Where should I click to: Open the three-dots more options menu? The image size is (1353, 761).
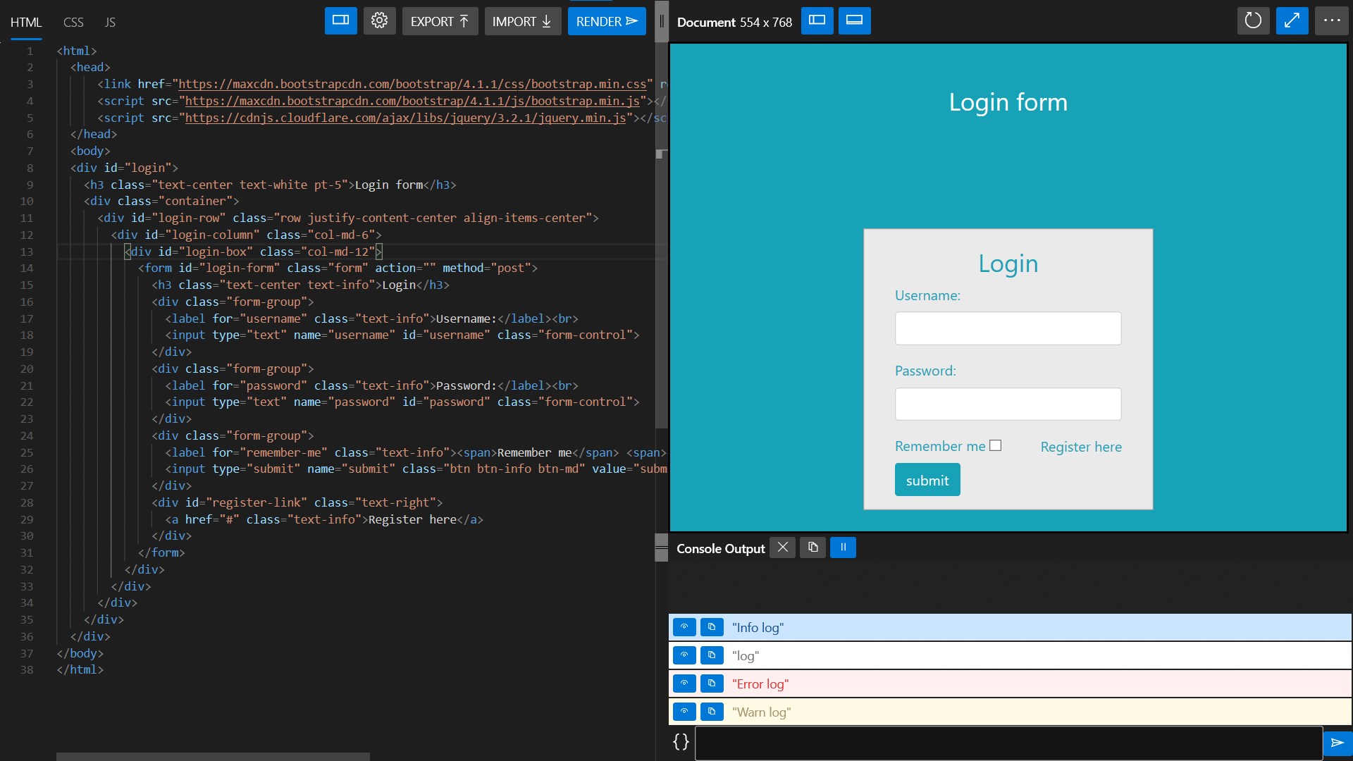1331,21
